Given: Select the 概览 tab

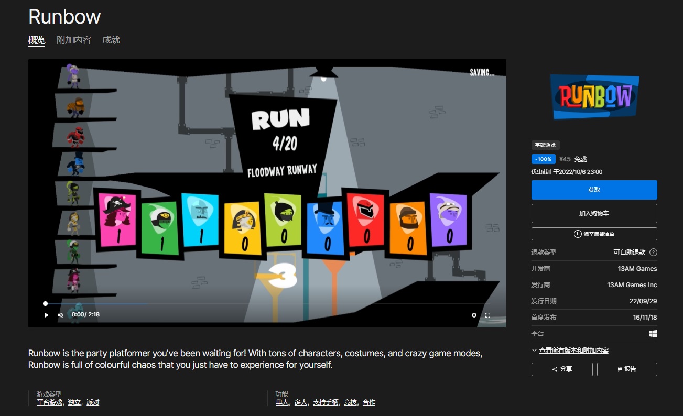Looking at the screenshot, I should [x=37, y=40].
